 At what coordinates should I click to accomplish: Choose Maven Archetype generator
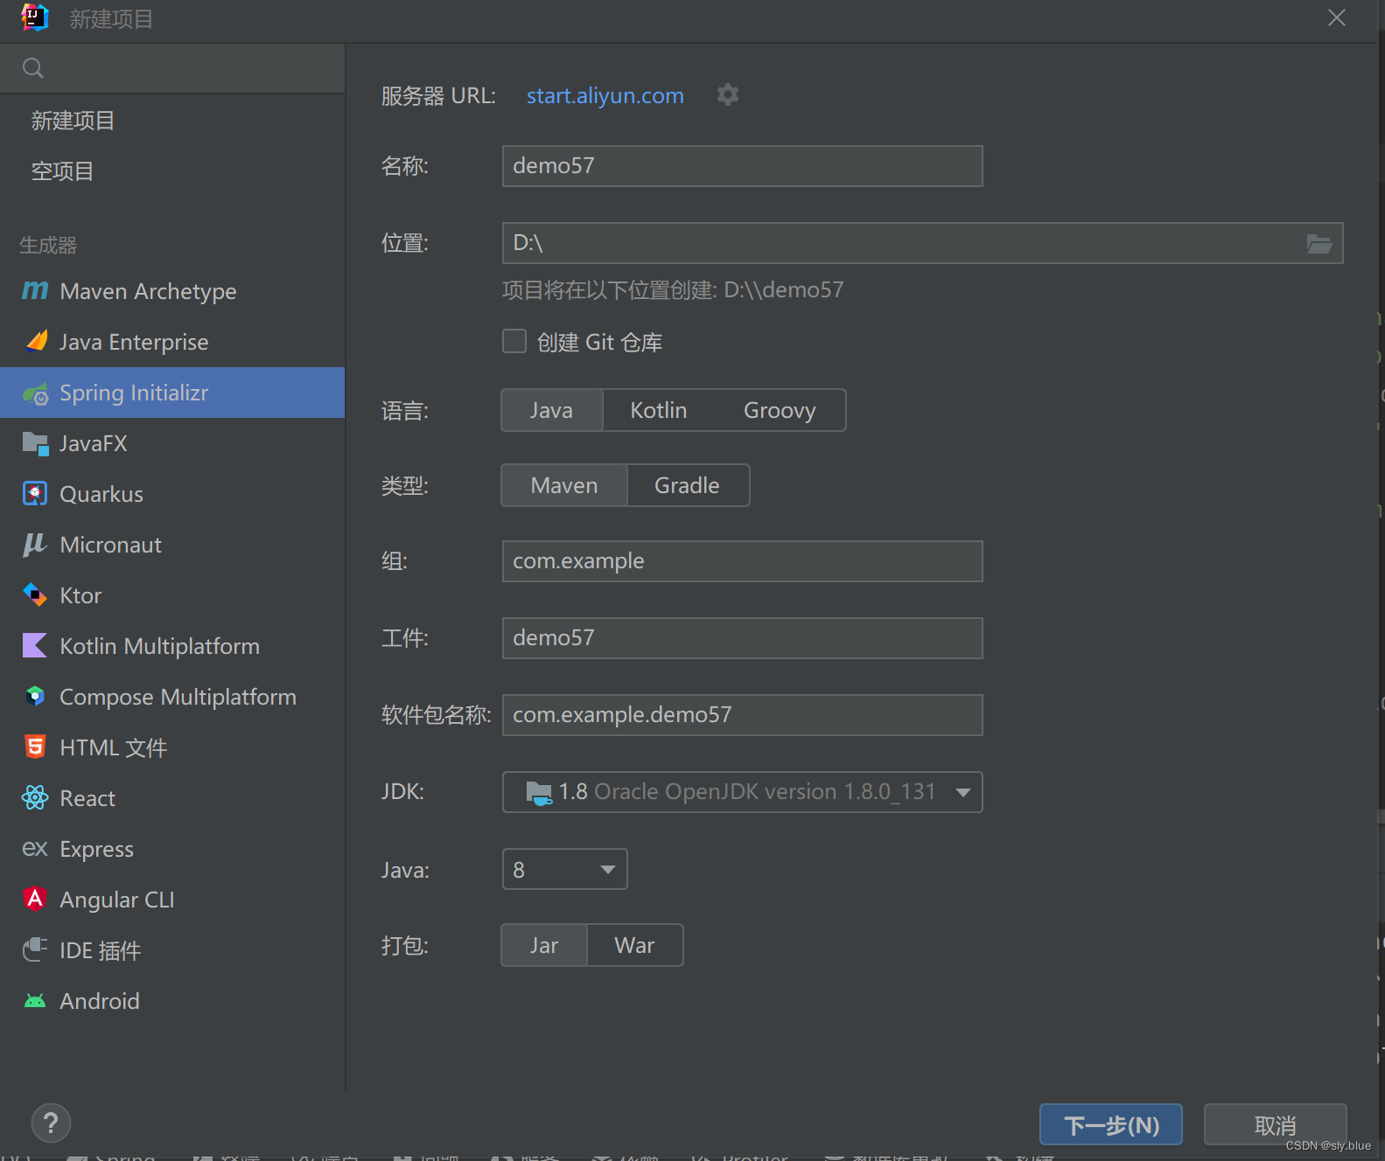[172, 291]
